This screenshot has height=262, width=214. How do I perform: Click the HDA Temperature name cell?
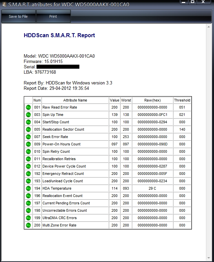(75, 188)
